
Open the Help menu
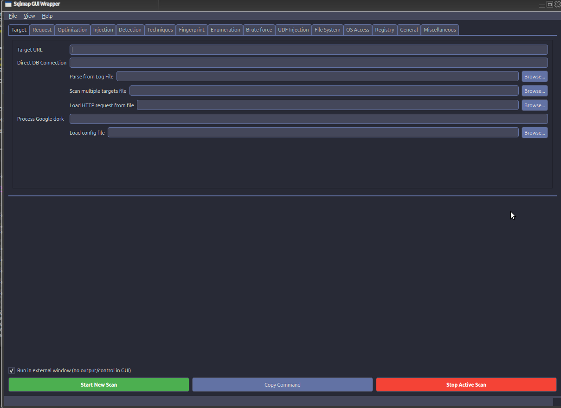pos(47,16)
